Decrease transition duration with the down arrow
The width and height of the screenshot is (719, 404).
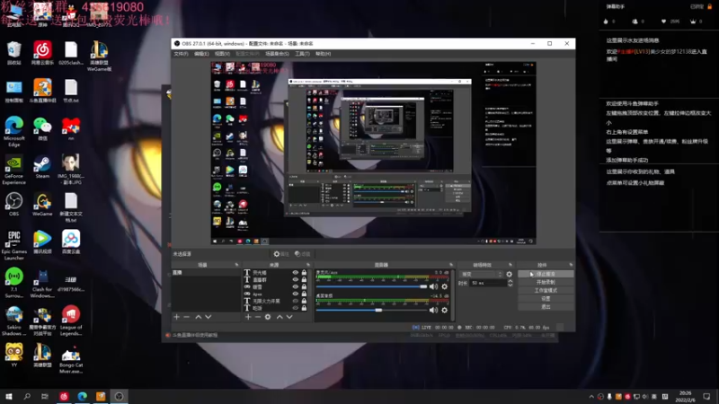pyautogui.click(x=510, y=285)
